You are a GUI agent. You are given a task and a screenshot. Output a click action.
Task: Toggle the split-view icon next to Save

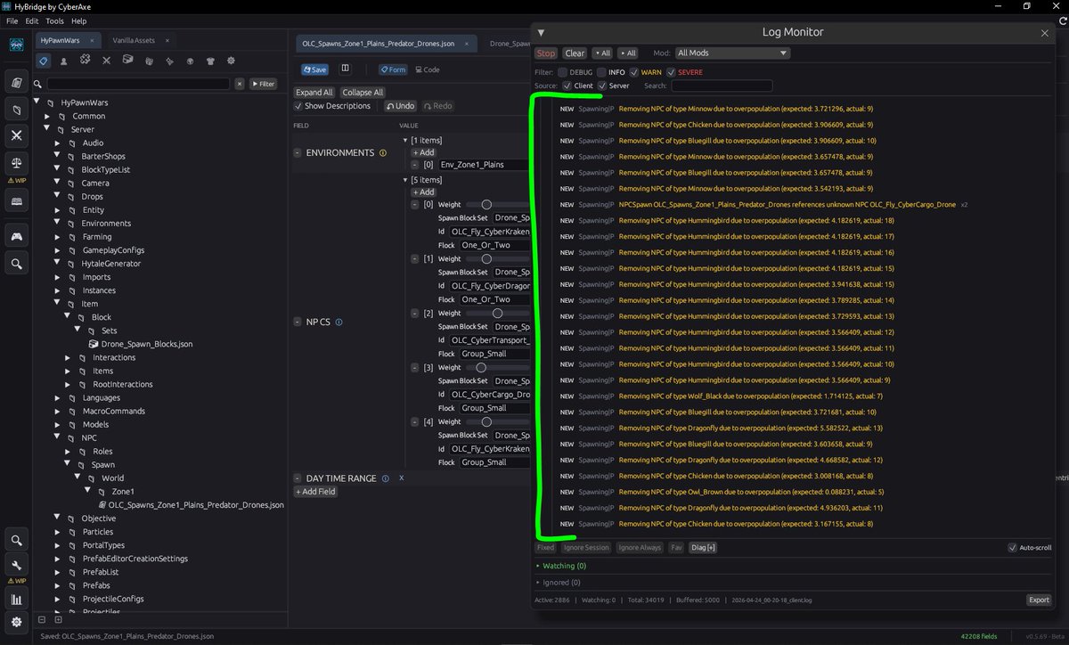coord(346,69)
